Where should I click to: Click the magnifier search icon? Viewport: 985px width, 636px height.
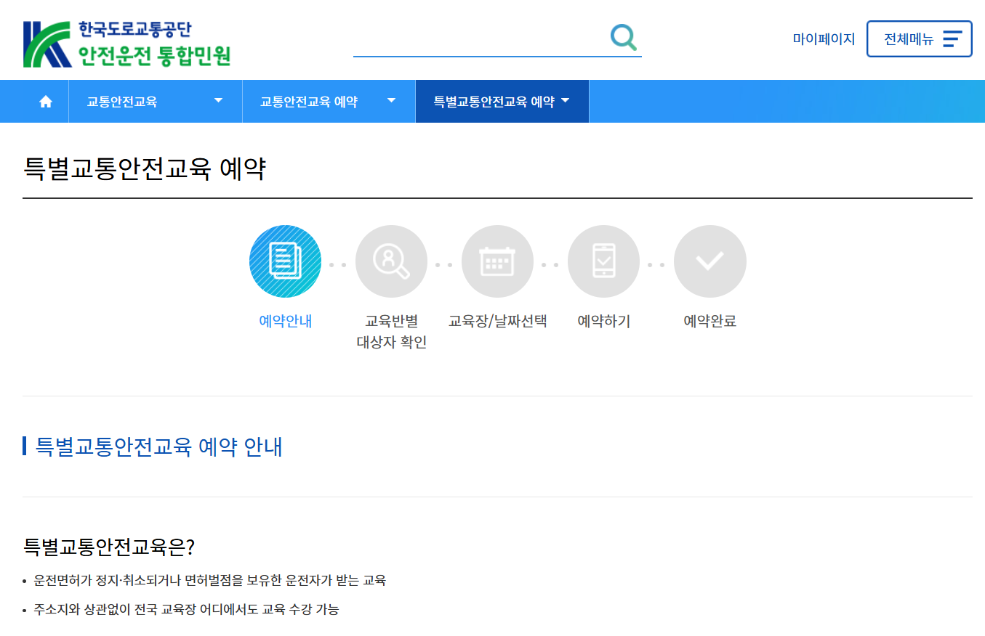[x=623, y=37]
